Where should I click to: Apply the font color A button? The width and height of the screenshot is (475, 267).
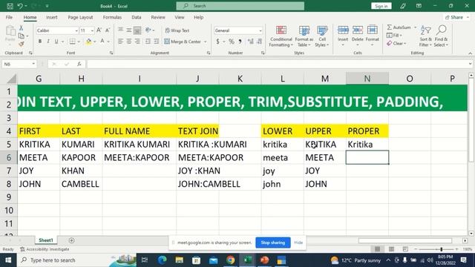tap(102, 42)
